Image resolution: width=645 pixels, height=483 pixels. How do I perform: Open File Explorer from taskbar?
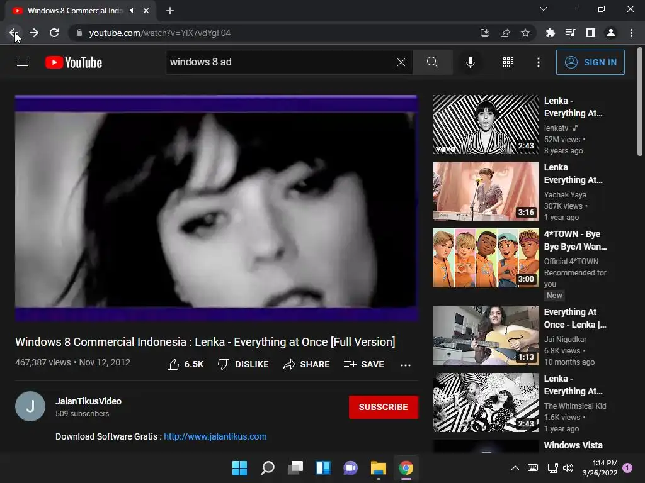379,468
